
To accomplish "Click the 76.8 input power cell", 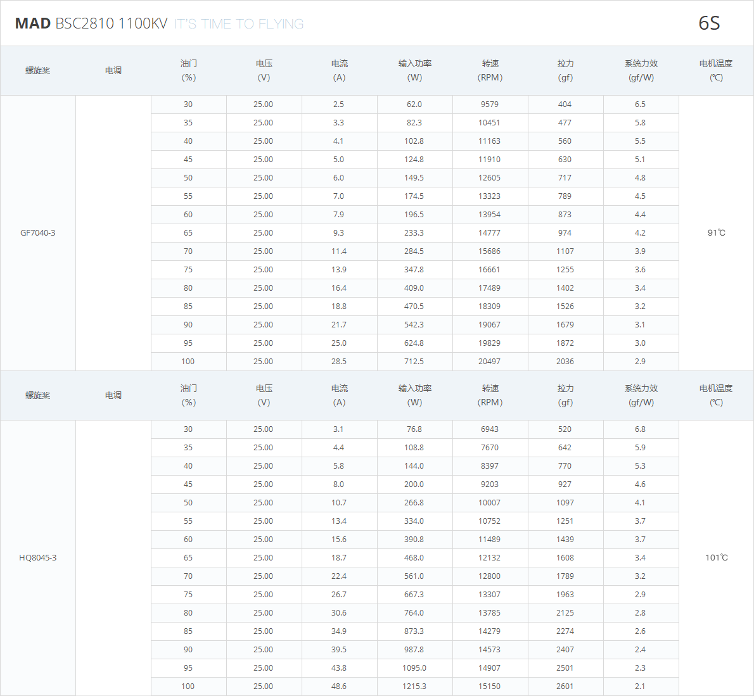I will (x=414, y=429).
